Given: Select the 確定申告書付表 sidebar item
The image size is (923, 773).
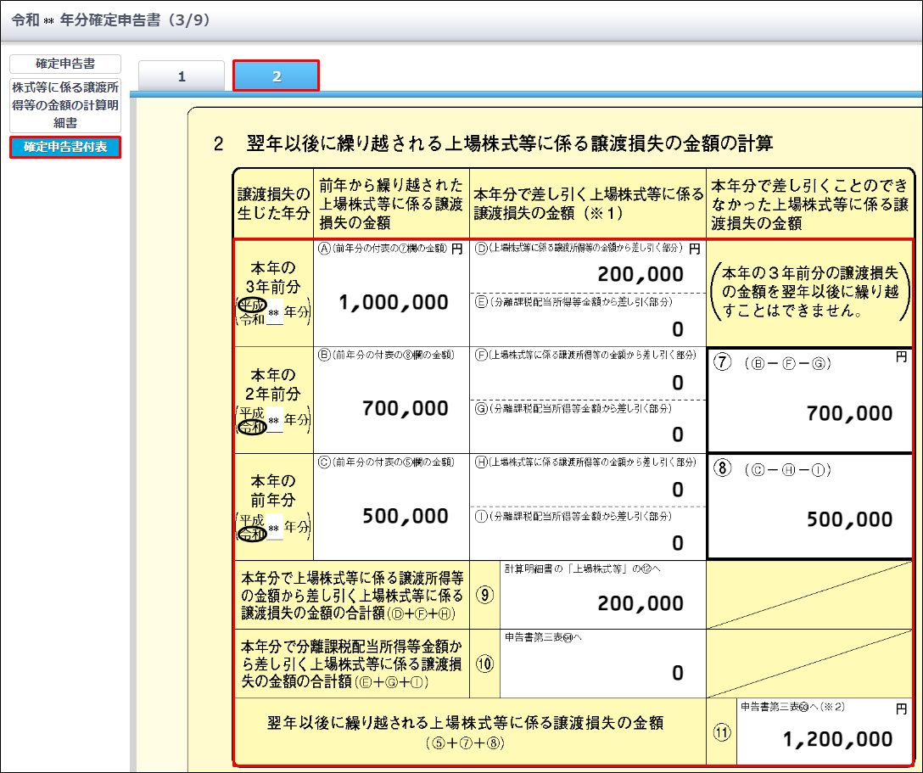Looking at the screenshot, I should [x=65, y=147].
